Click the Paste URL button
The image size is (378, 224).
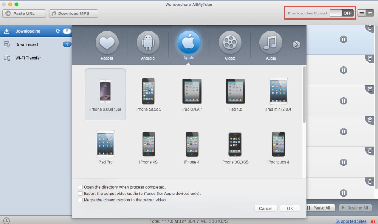click(24, 13)
